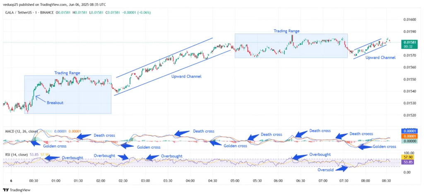Viewport: 424px width, 195px height.
Task: Click the 06:30 time axis label
Action: pyautogui.click(x=301, y=181)
